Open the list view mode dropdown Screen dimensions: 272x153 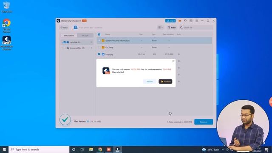pyautogui.click(x=161, y=27)
